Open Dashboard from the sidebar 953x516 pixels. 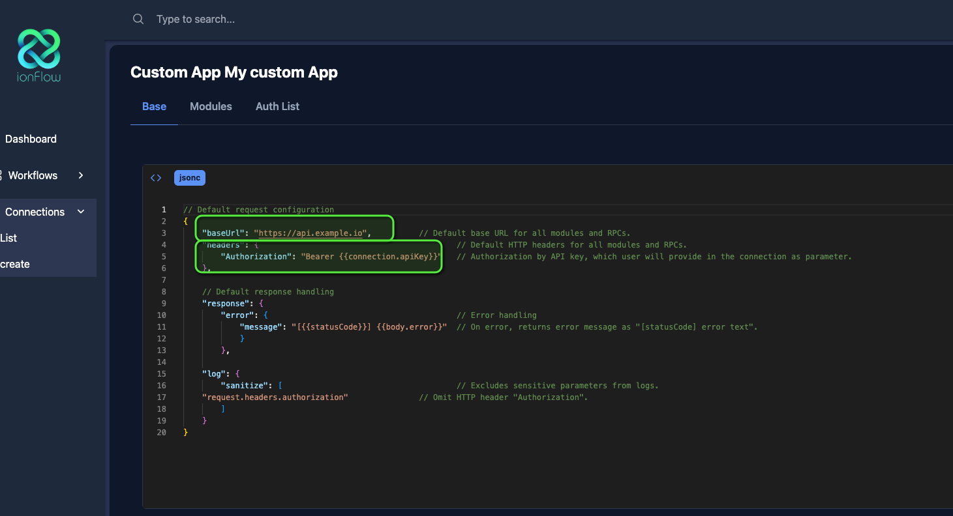click(x=31, y=139)
